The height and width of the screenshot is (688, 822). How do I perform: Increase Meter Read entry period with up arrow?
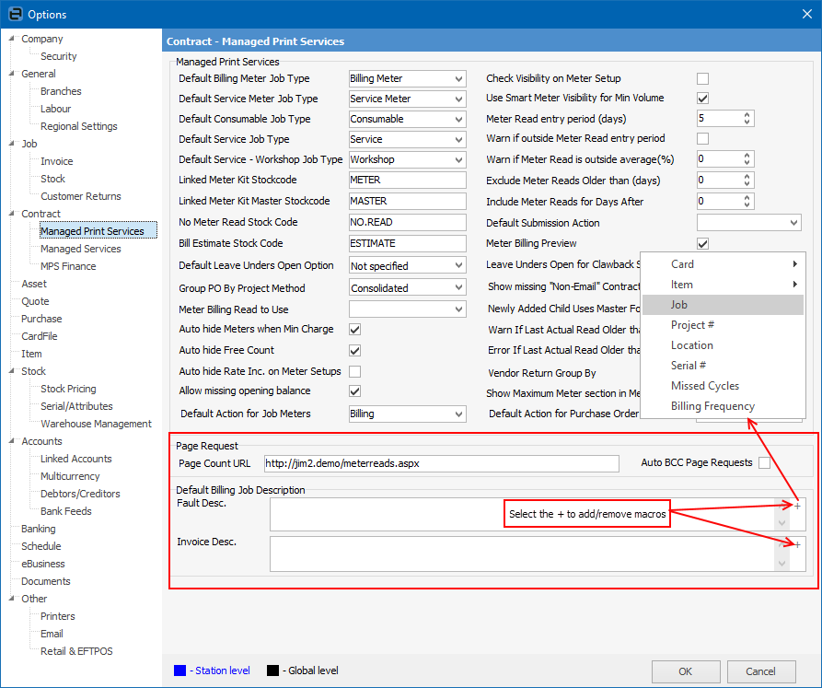747,114
